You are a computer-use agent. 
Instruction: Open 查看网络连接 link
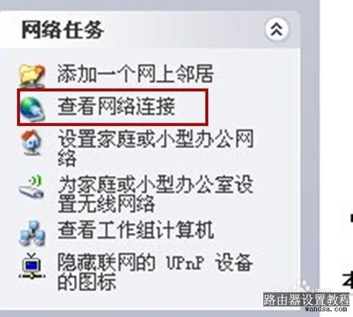click(116, 106)
